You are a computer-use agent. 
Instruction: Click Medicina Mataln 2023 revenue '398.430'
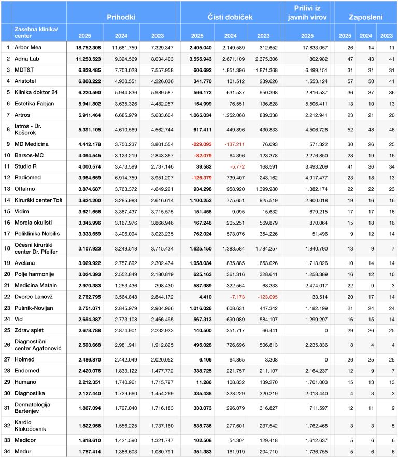pyautogui.click(x=164, y=286)
